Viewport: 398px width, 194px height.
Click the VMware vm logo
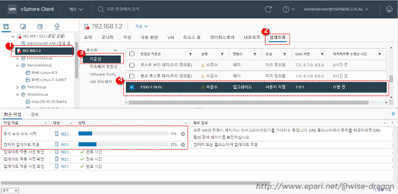pyautogui.click(x=12, y=9)
